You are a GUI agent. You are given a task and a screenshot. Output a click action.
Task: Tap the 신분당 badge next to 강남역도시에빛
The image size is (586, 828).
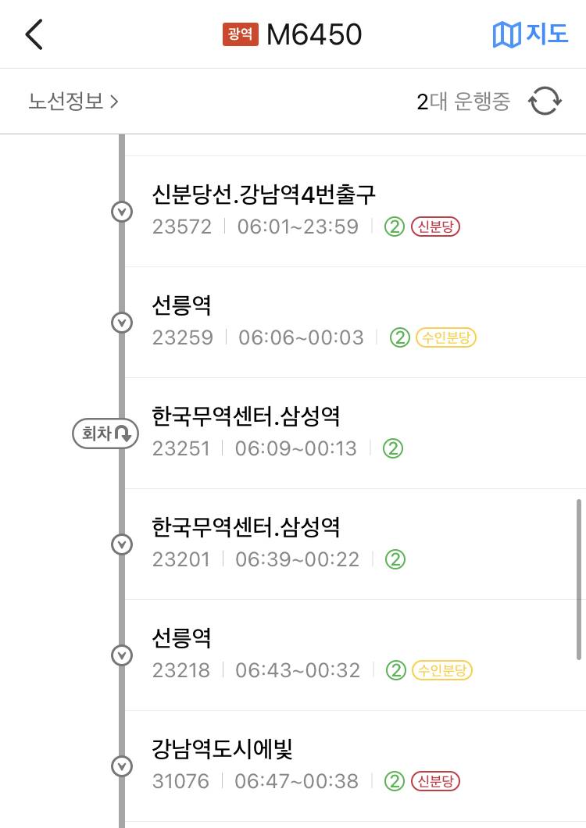434,781
